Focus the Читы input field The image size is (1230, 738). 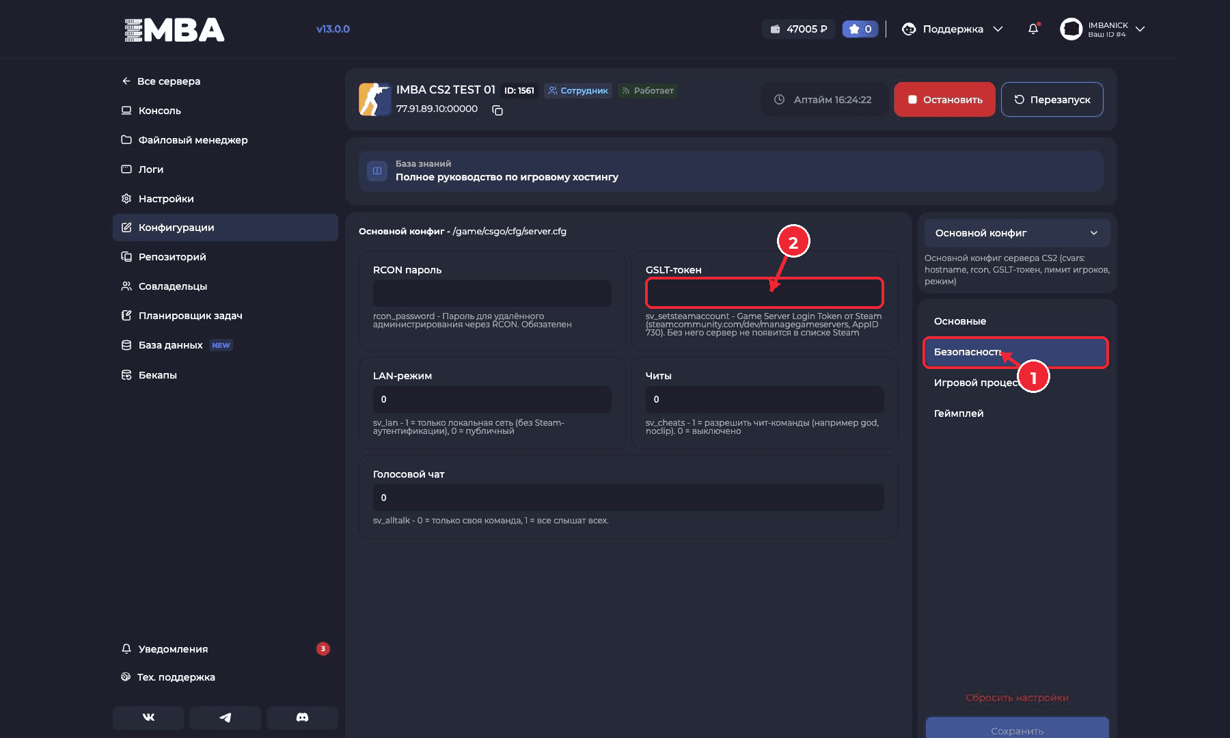765,399
